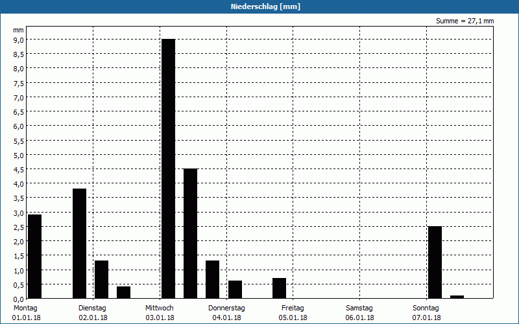
Task: Click the date 03.01.18
Action: point(160,318)
